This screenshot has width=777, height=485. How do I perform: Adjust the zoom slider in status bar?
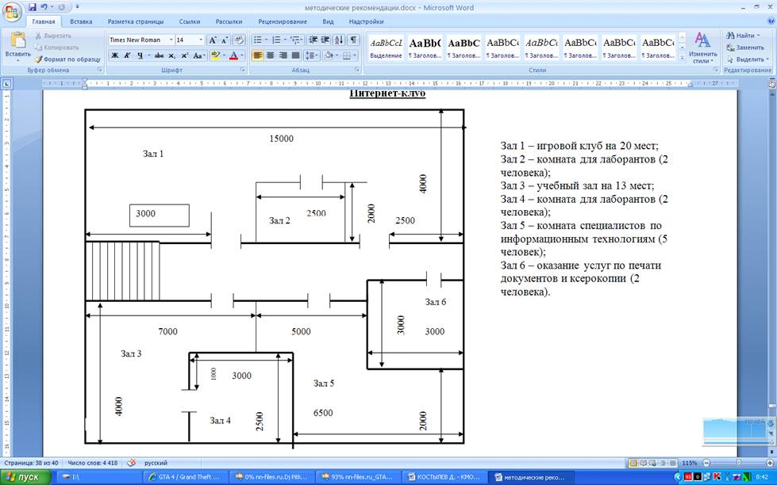tap(738, 463)
